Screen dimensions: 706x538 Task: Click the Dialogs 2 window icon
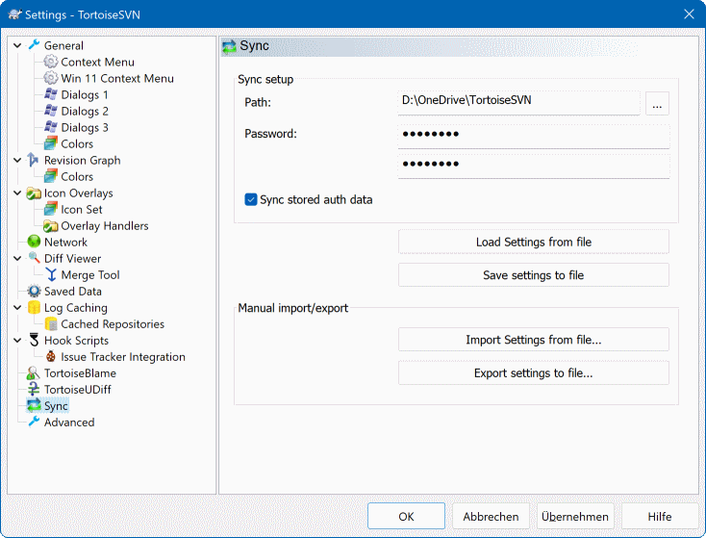pyautogui.click(x=51, y=111)
